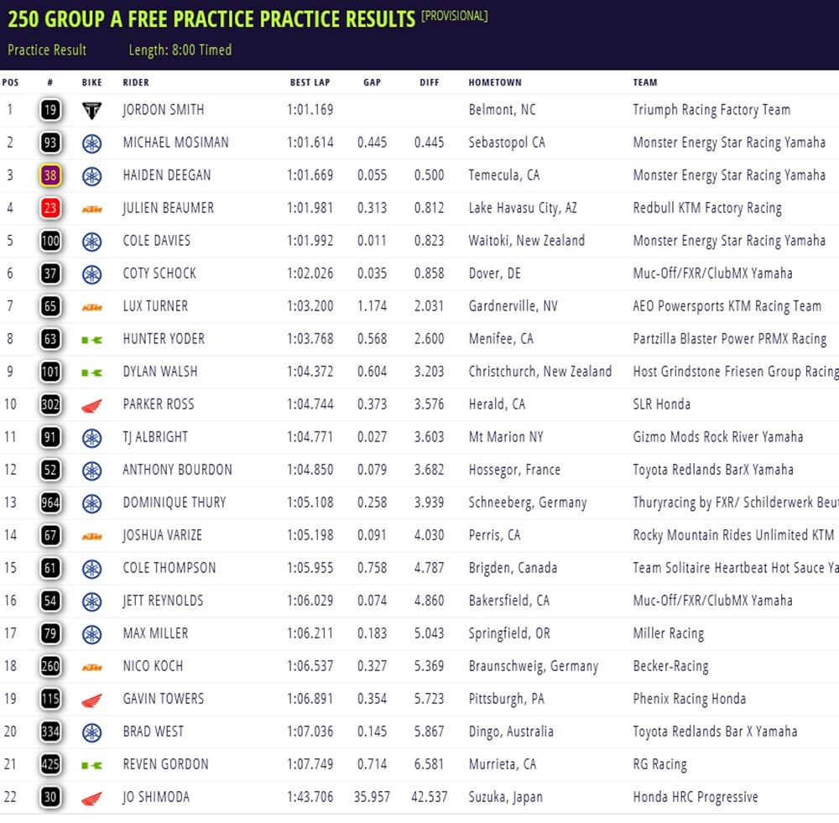The width and height of the screenshot is (839, 823).
Task: Select rider name Cole Davies
Action: 157,241
